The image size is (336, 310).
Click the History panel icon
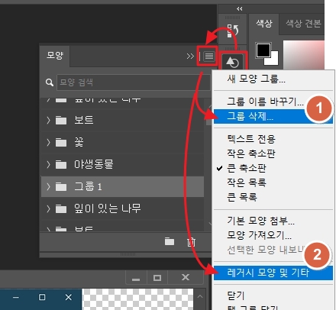click(232, 31)
